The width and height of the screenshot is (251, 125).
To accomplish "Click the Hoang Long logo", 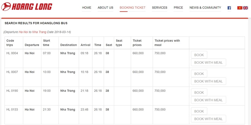I will pos(27,7).
